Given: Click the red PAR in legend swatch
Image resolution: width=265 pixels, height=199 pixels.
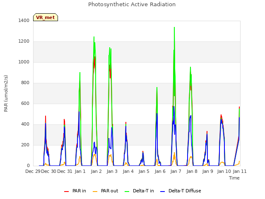Looking at the screenshot, I should tap(66, 192).
